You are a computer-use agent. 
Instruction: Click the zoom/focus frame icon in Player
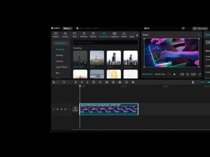188,74
